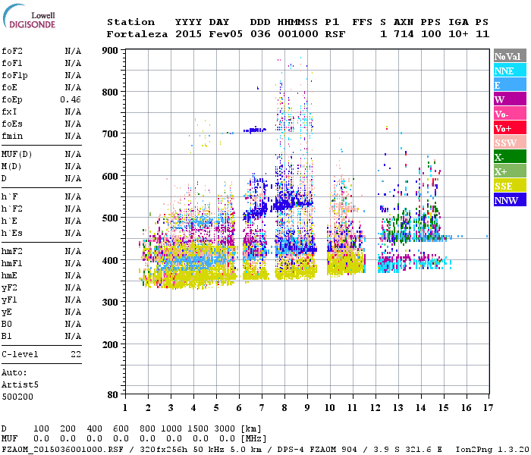Select the NoVal legend swatch
Image resolution: width=531 pixels, height=455 pixels.
tap(510, 56)
